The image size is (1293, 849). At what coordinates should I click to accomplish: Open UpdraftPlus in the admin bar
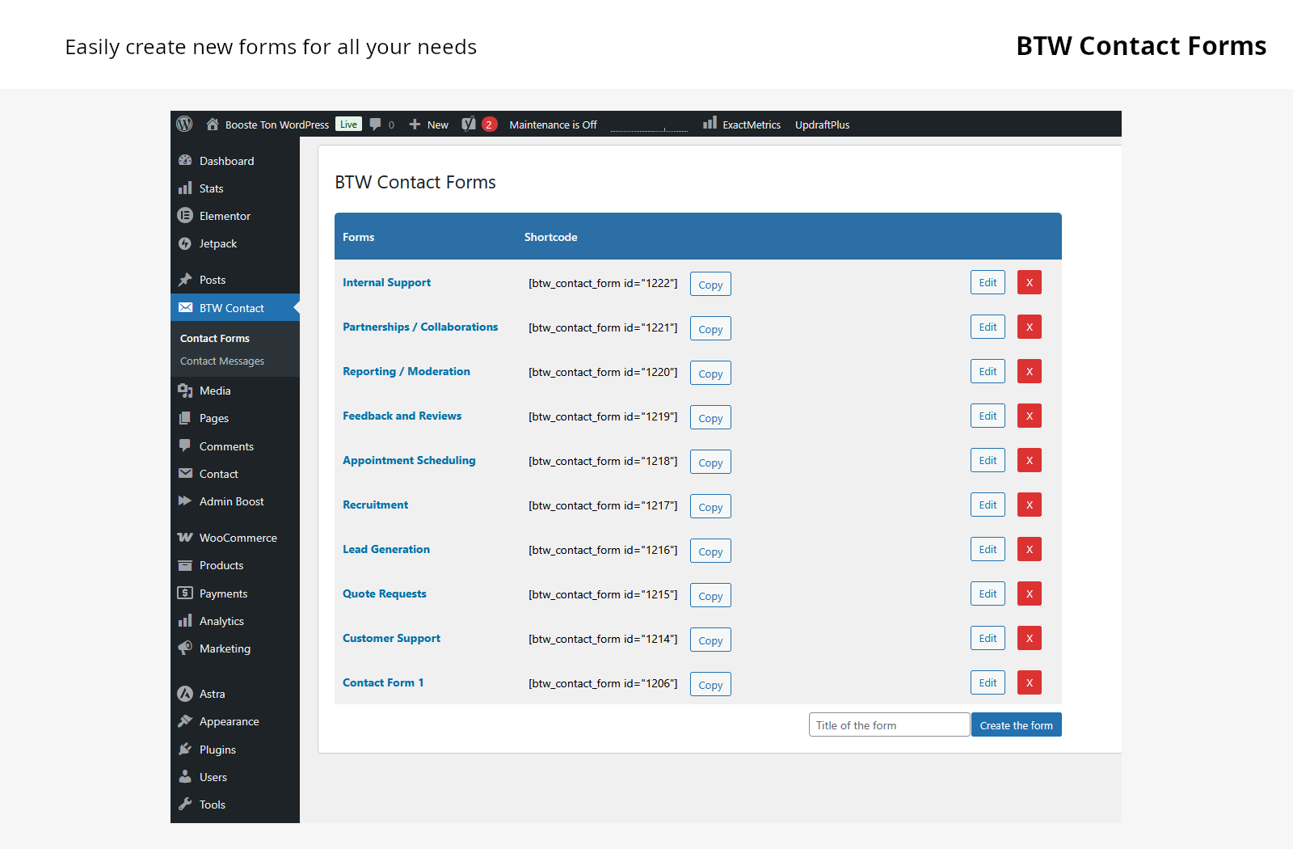822,125
